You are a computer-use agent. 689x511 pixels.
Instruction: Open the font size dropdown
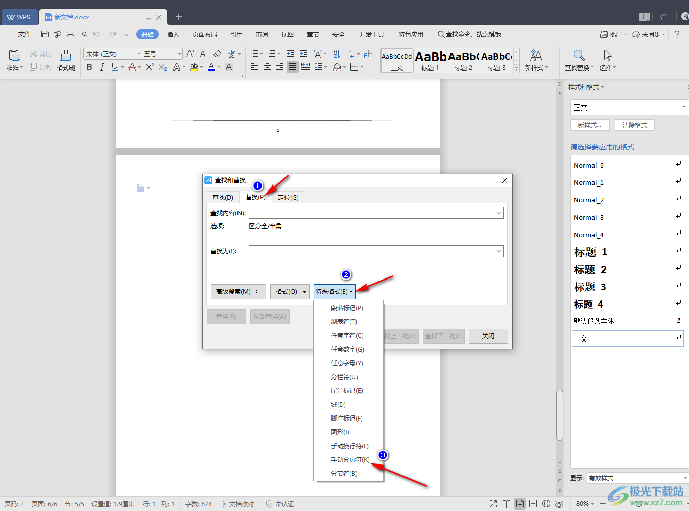[x=179, y=54]
